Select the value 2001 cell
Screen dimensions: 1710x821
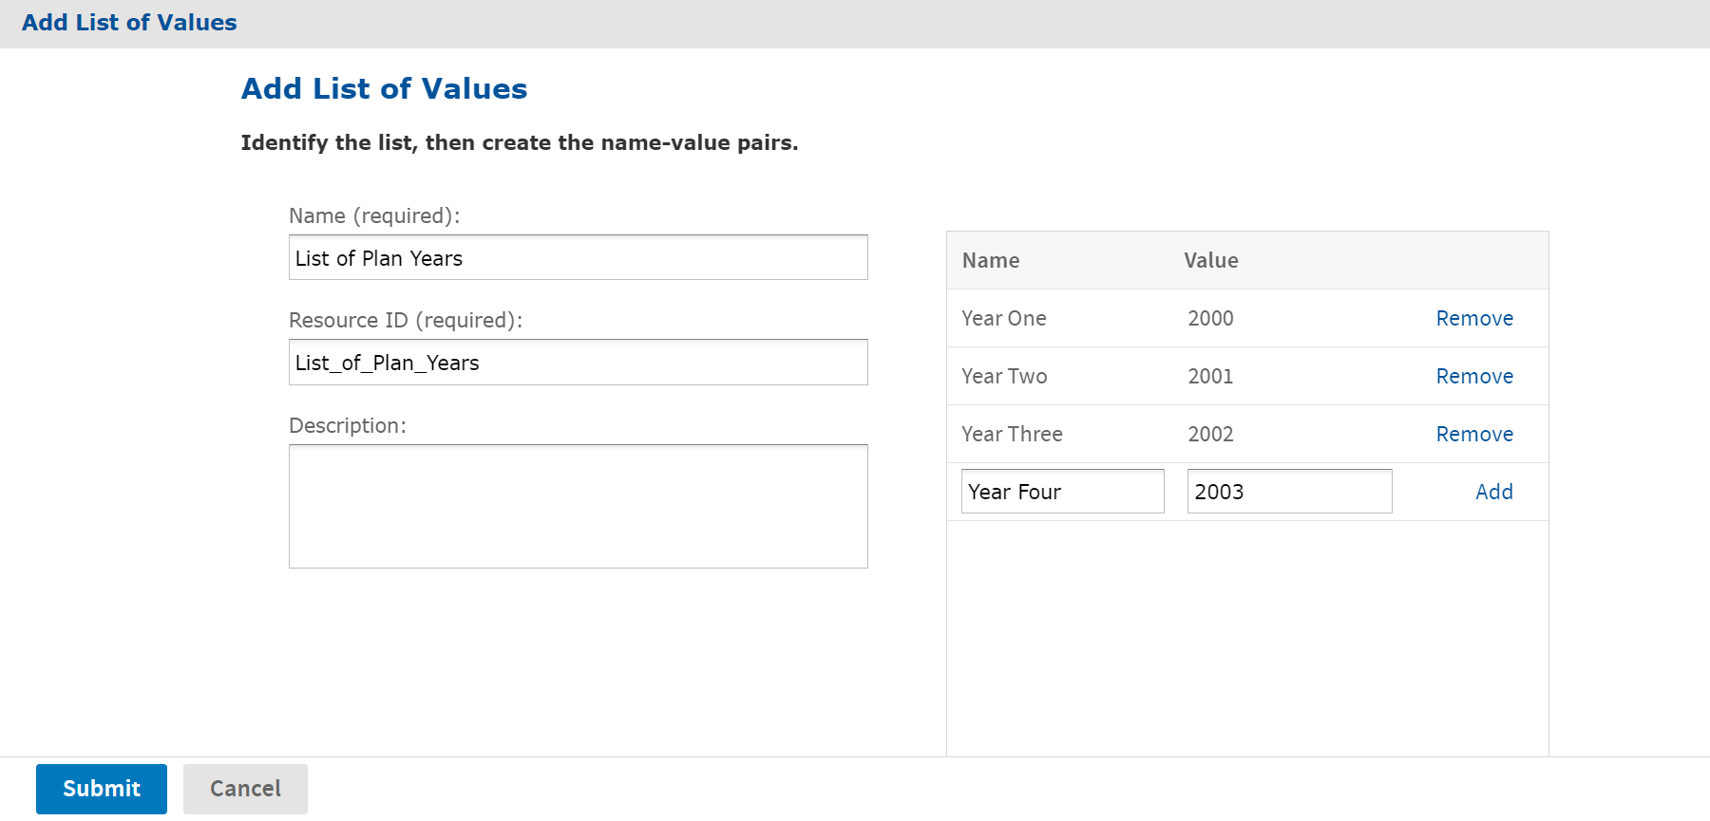(x=1210, y=377)
